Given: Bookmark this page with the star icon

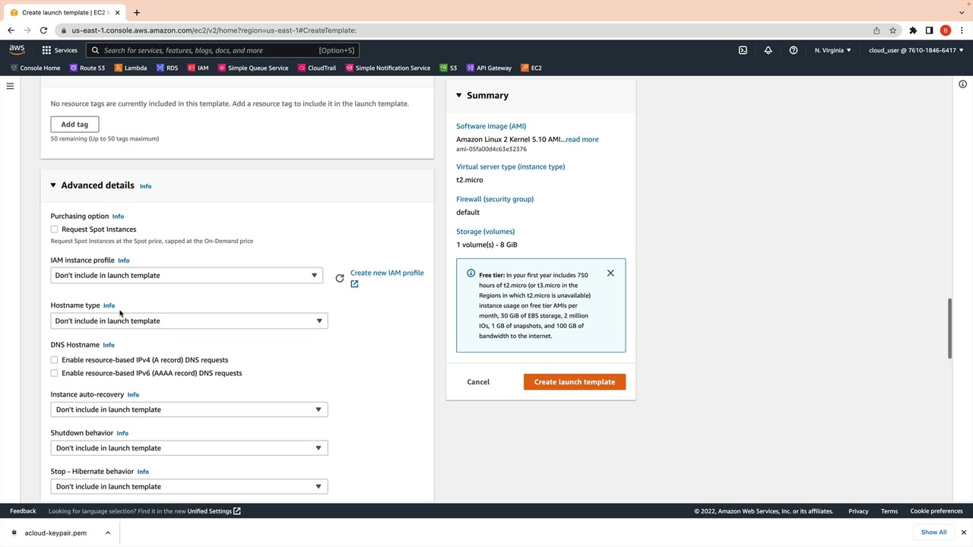Looking at the screenshot, I should 893,30.
